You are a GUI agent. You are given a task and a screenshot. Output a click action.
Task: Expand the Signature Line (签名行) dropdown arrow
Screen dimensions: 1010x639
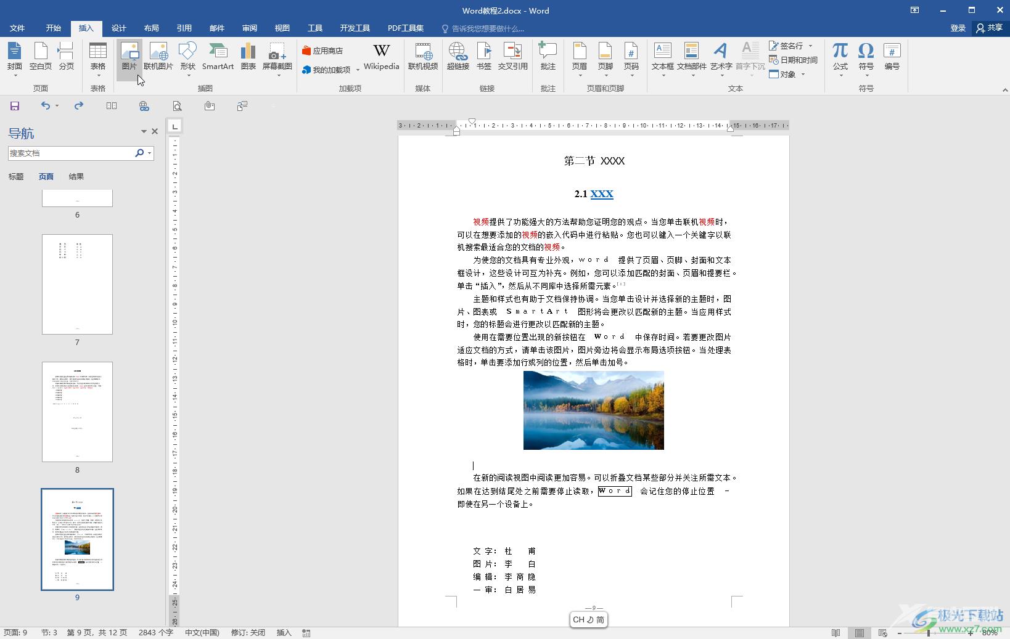coord(810,46)
